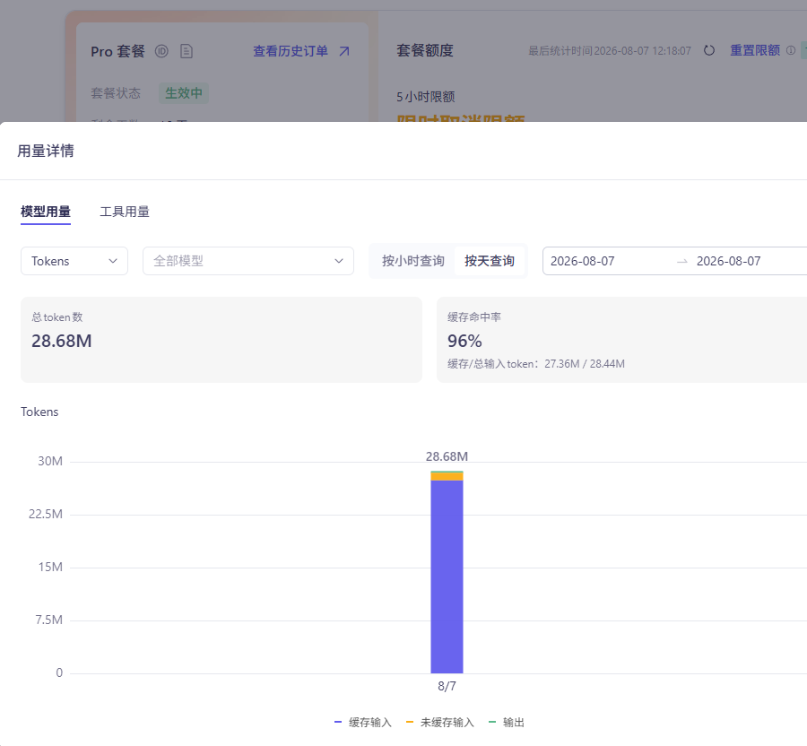Toggle the 输出 legend series

(x=507, y=723)
